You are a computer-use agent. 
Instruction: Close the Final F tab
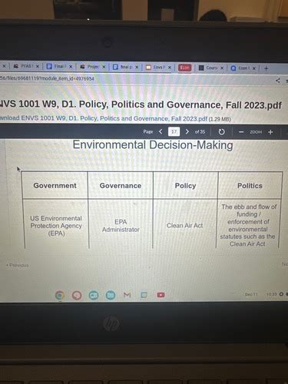tap(71, 67)
